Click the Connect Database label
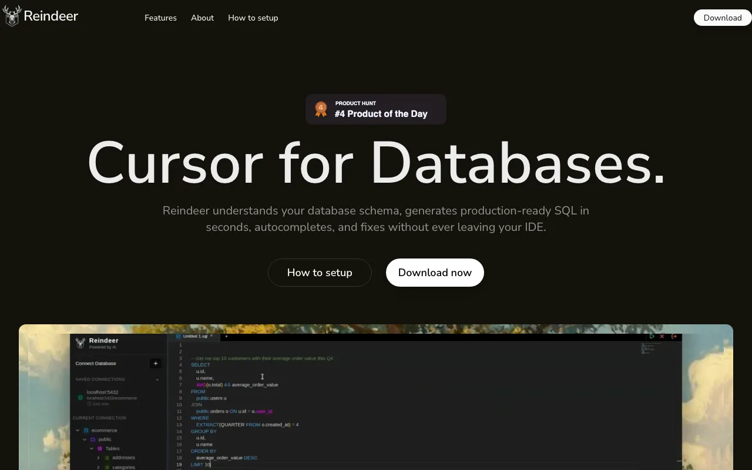Image resolution: width=752 pixels, height=470 pixels. (96, 364)
